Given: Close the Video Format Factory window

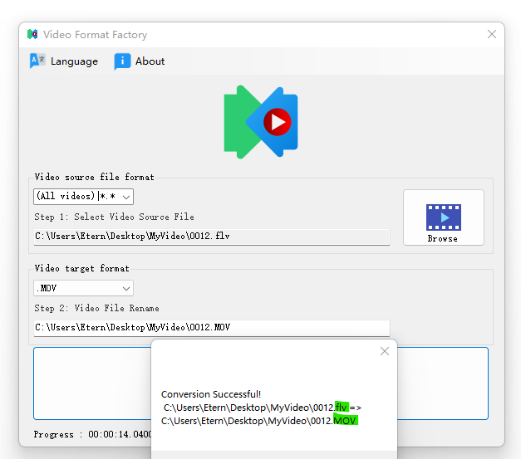Looking at the screenshot, I should coord(492,34).
